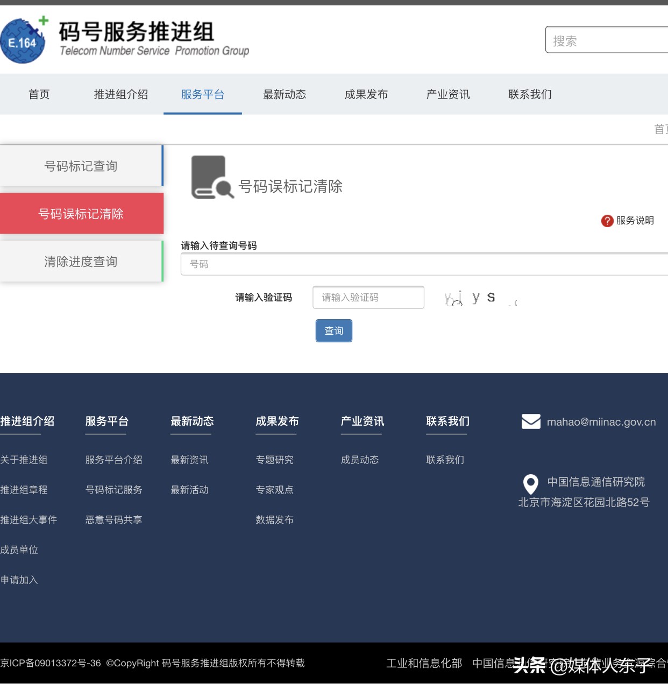Click the book-with-magnifier service icon
The height and width of the screenshot is (690, 668).
coord(212,178)
